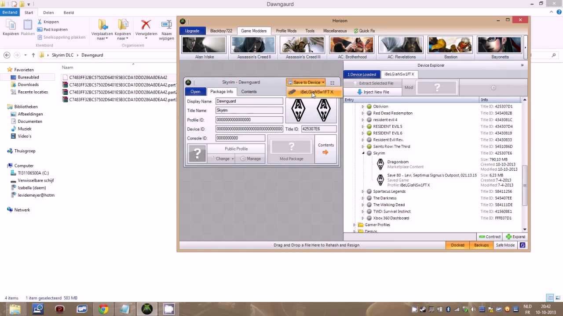Click the Contents orange arrow button
This screenshot has width=563, height=316.
pos(326,149)
